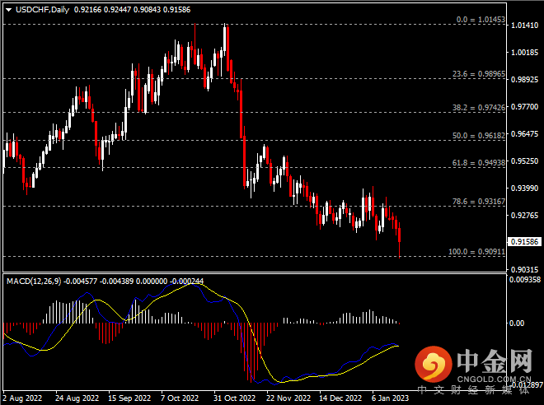Screen dimensions: 544x405
Task: Click the 6 Jan 2023 date label
Action: point(389,398)
